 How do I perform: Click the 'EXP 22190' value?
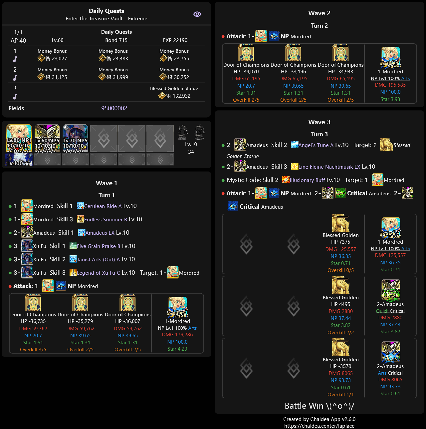click(x=175, y=40)
